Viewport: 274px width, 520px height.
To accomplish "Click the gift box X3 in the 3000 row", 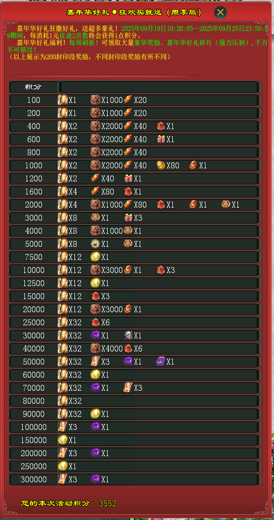I will (x=128, y=217).
